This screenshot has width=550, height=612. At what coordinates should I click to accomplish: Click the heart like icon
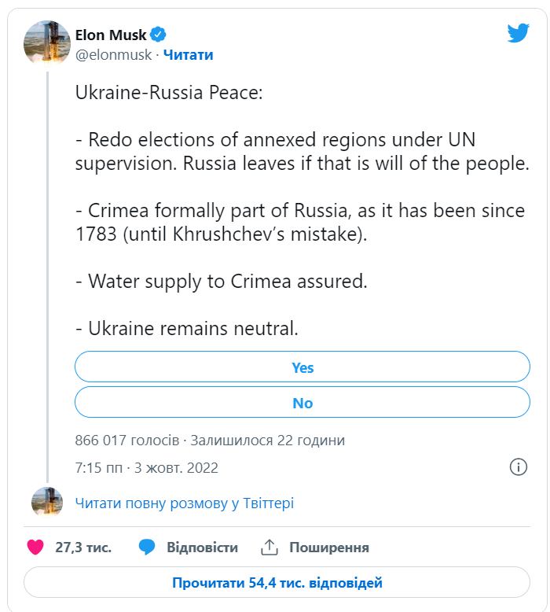coord(35,547)
